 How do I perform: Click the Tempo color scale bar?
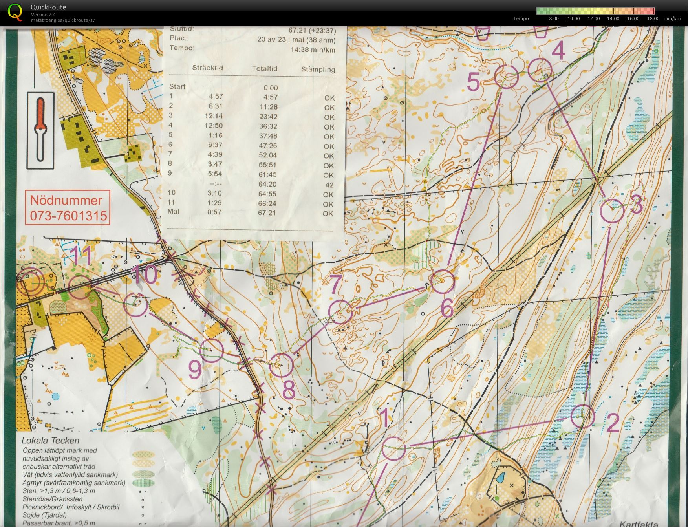tap(596, 11)
